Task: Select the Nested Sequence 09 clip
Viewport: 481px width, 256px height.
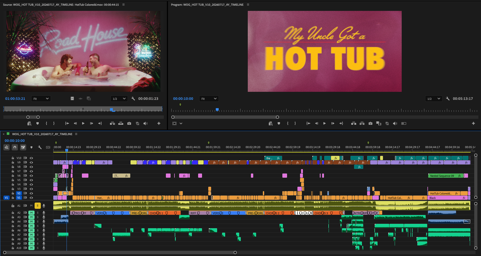Action: point(446,176)
